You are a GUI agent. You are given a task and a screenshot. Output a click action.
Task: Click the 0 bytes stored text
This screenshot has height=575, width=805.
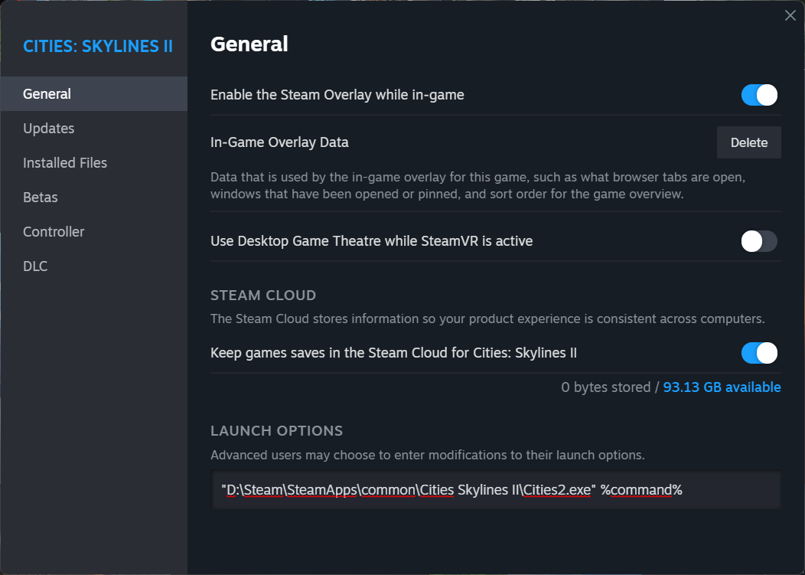tap(605, 387)
